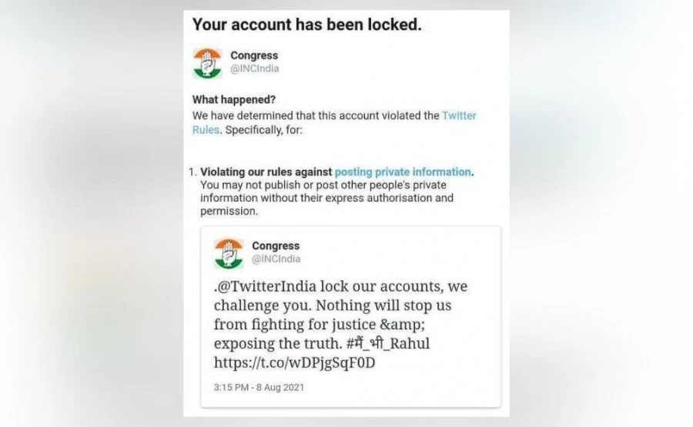Click the top Congress account name
The width and height of the screenshot is (693, 427).
coord(254,55)
